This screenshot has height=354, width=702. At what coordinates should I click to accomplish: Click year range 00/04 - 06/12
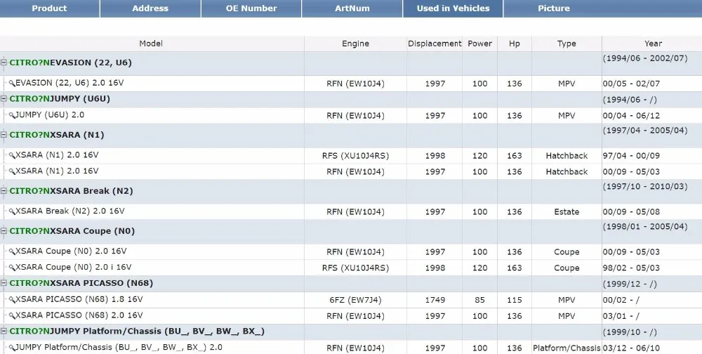pos(631,116)
